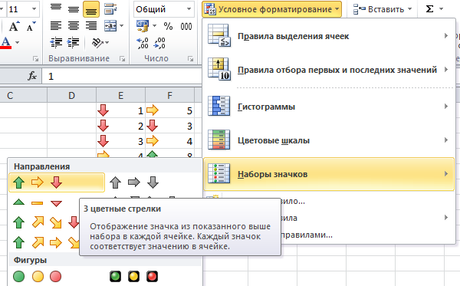Viewport: 460px width, 286px height.
Task: Open Правила отбора первых и последних значений
Action: [x=329, y=70]
